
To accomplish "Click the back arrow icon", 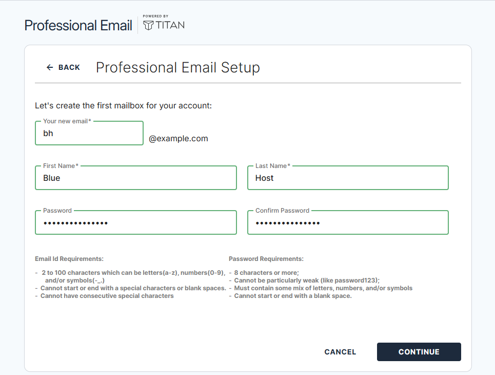I will coord(49,67).
